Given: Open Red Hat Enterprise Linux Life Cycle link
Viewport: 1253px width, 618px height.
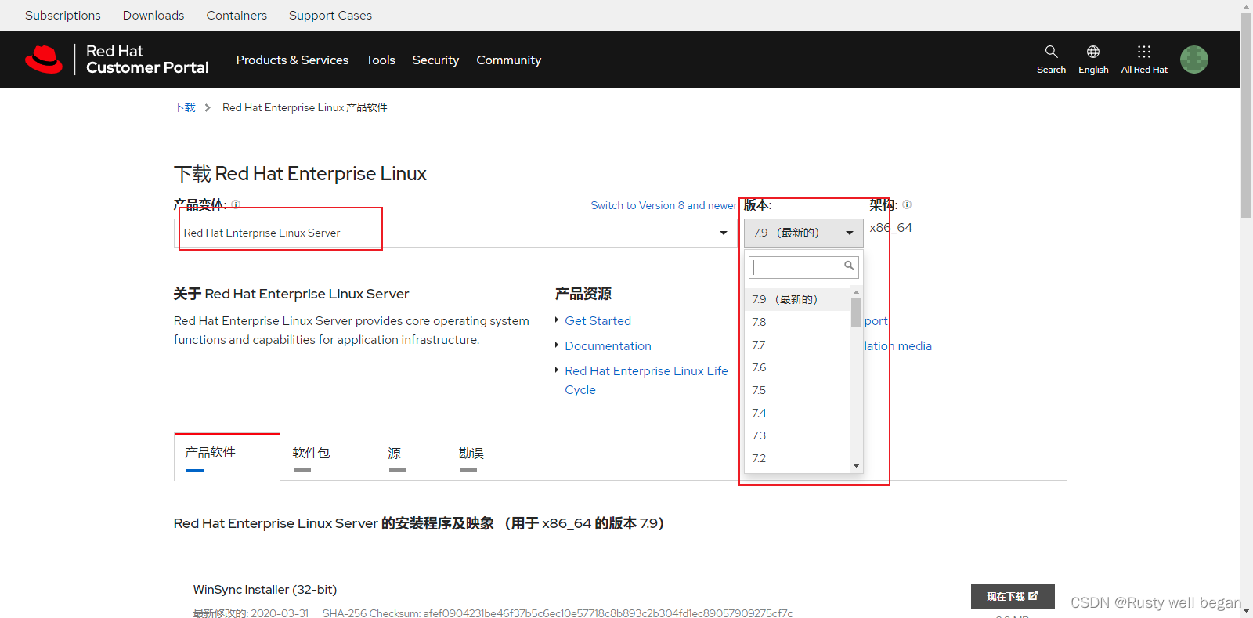Looking at the screenshot, I should click(x=646, y=381).
